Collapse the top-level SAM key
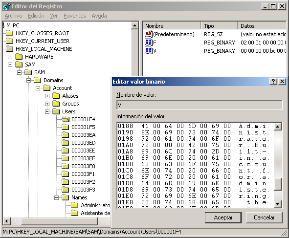 point(10,65)
